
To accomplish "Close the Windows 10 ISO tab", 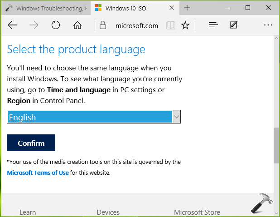I will tap(172, 8).
